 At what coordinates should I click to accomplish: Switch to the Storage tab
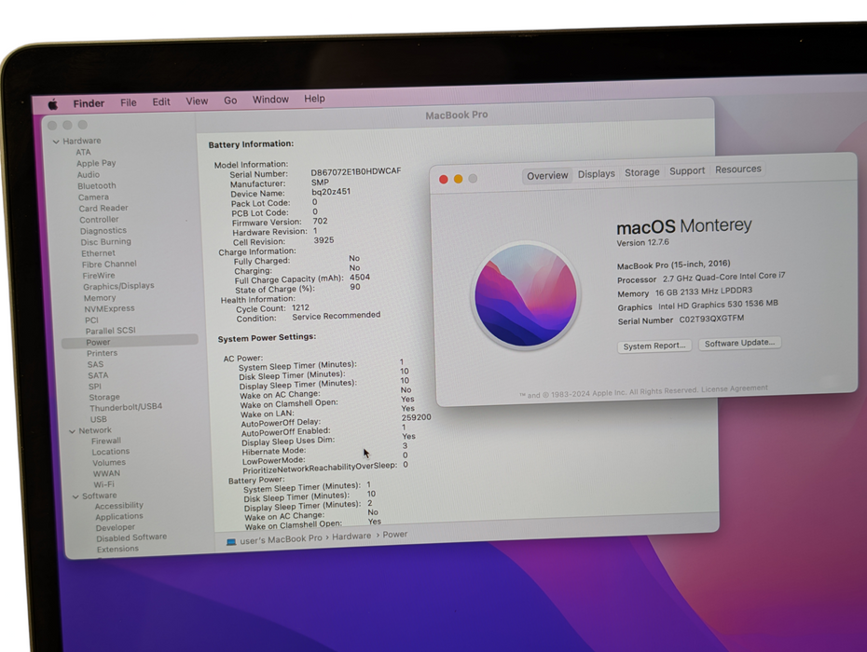[x=642, y=172]
